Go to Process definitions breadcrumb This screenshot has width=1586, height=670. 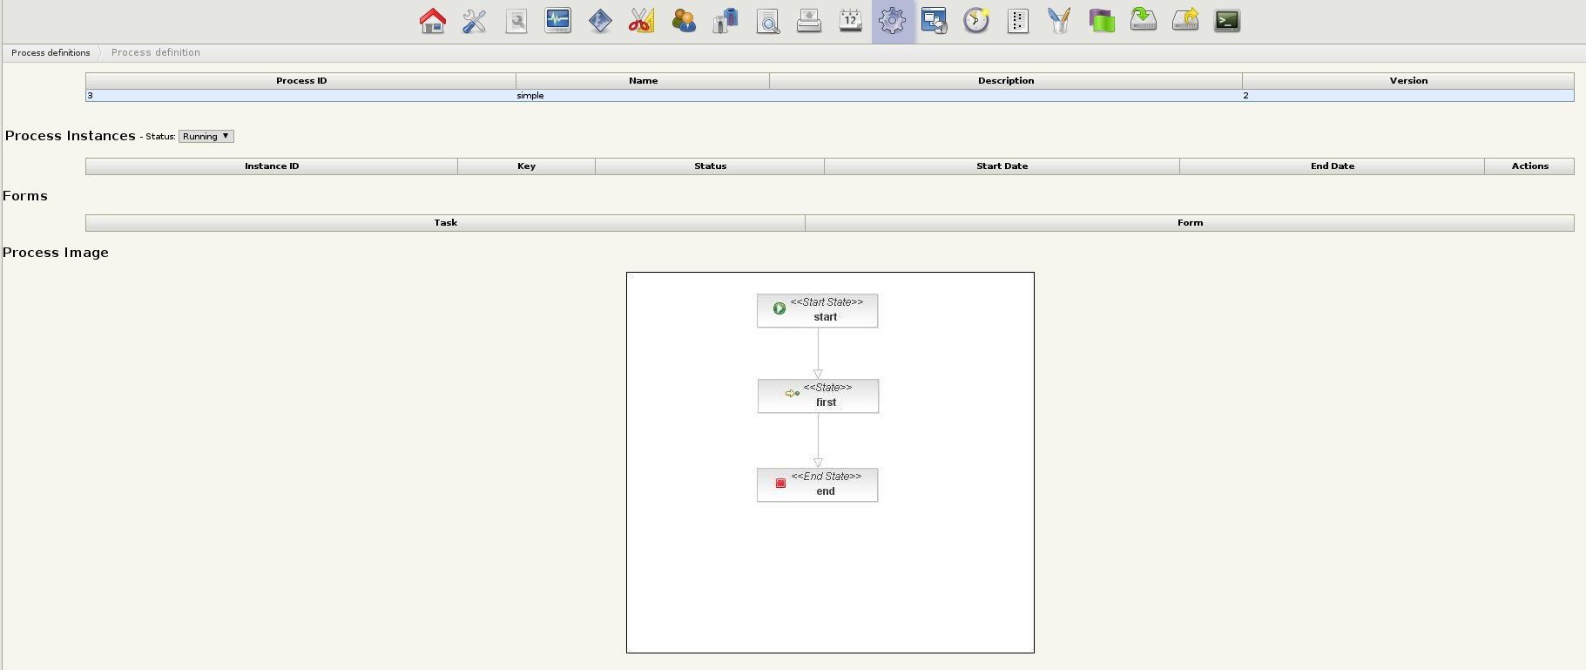51,53
